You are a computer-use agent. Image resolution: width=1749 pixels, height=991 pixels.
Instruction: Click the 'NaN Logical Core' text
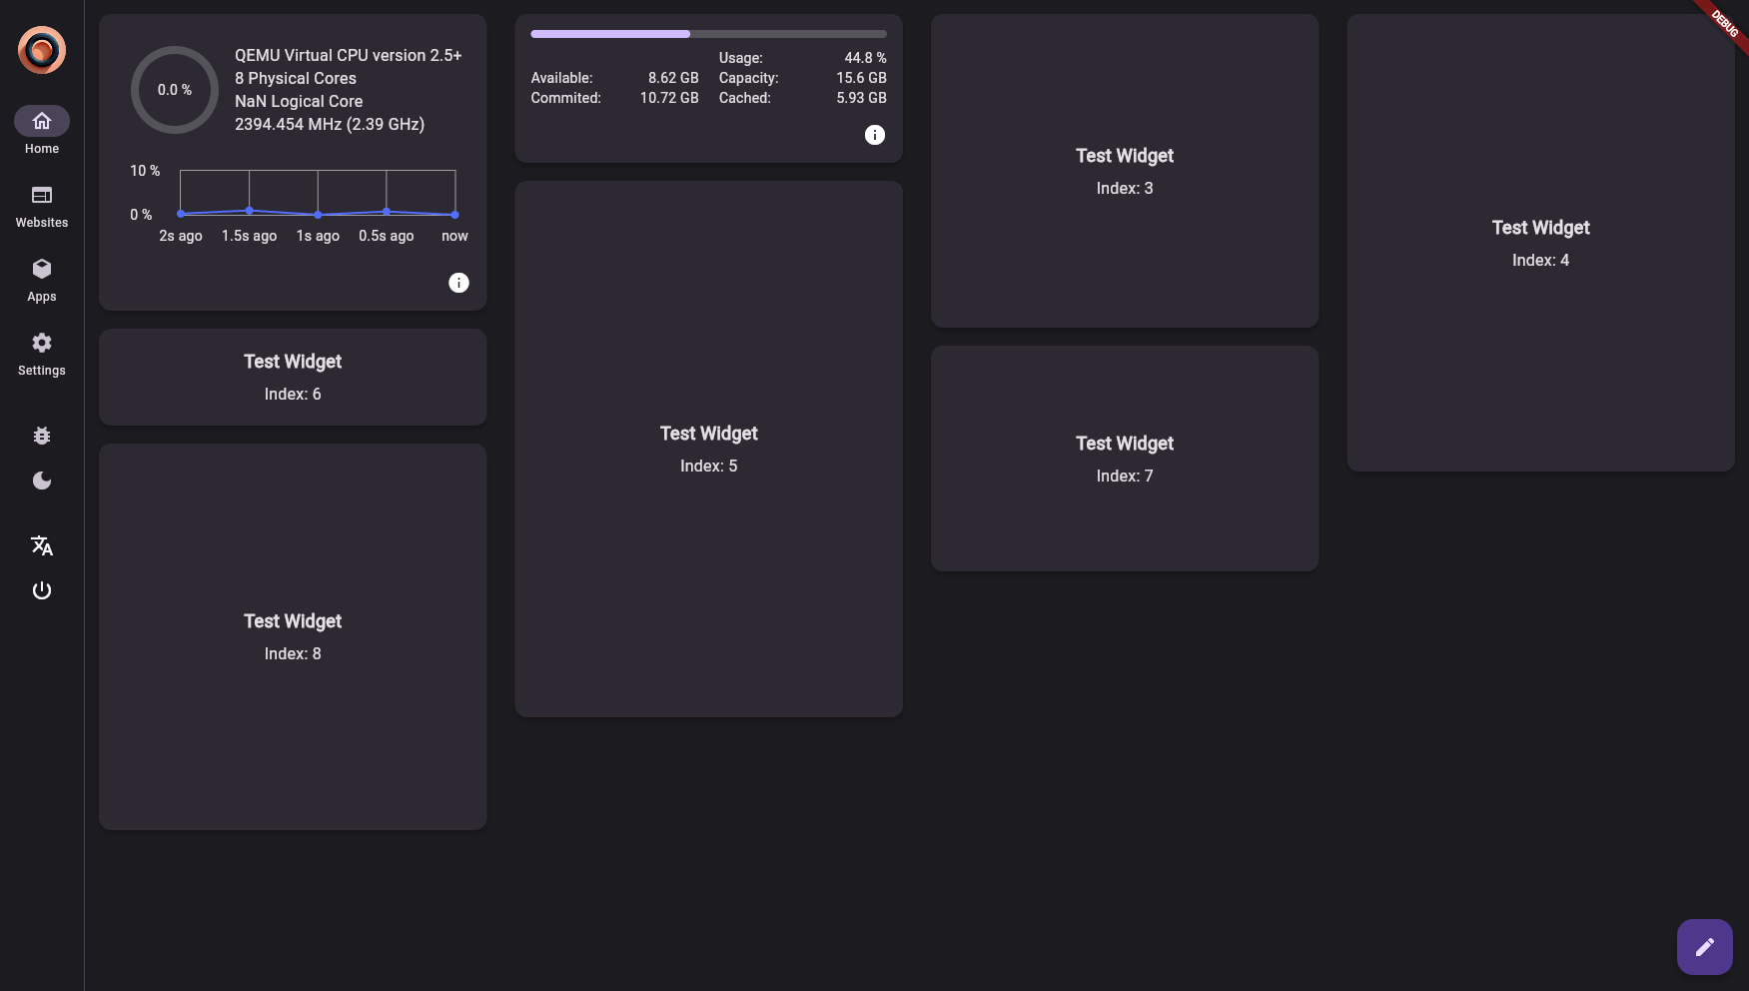tap(299, 102)
